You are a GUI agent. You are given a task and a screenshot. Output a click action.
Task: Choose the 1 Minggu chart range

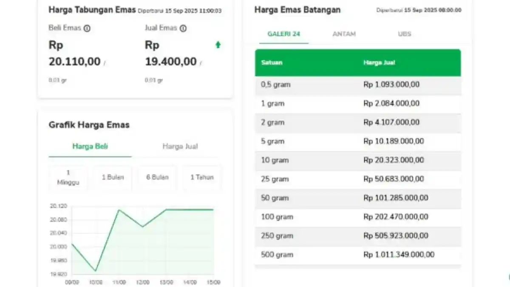[68, 178]
